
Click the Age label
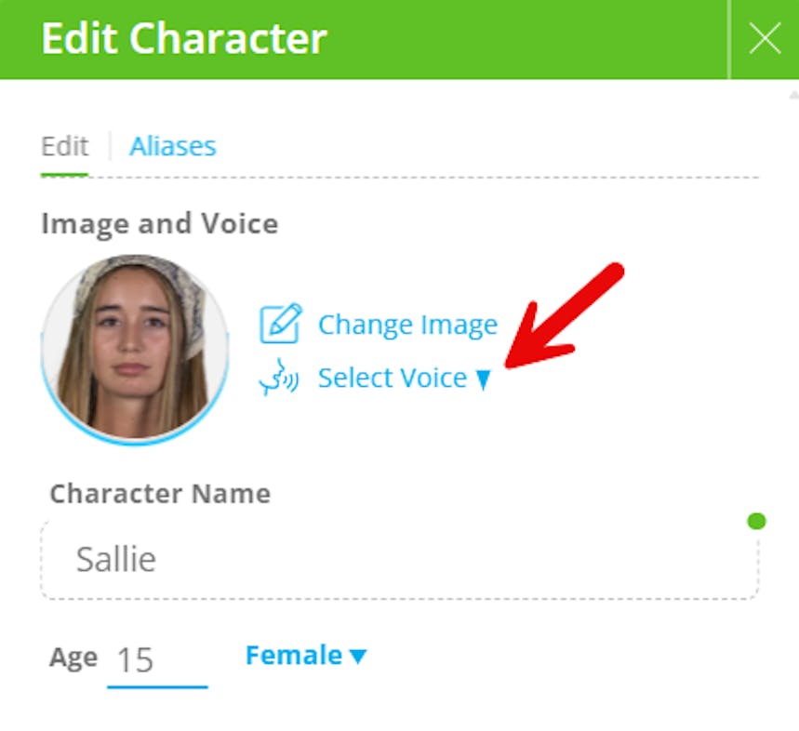coord(73,658)
